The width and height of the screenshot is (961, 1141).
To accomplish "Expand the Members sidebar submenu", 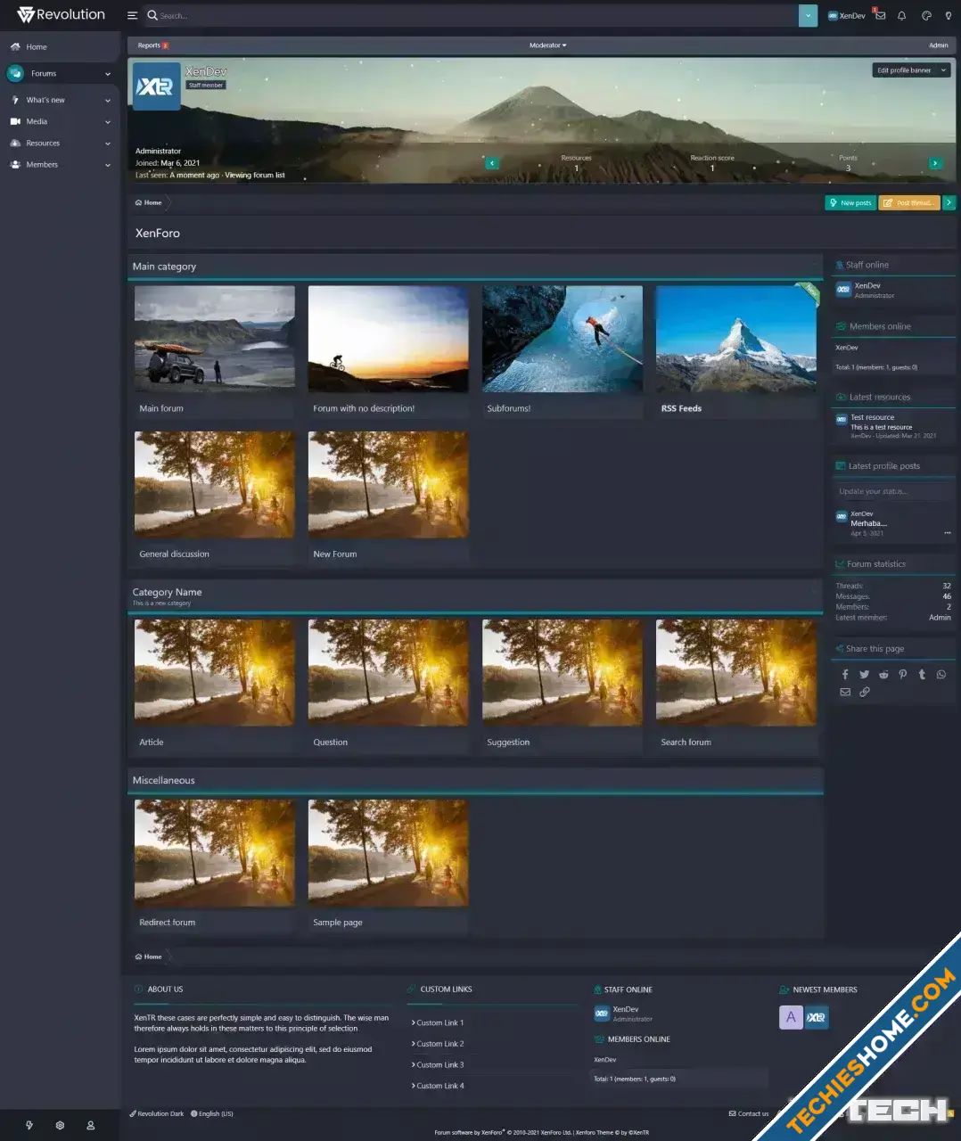I will 108,165.
